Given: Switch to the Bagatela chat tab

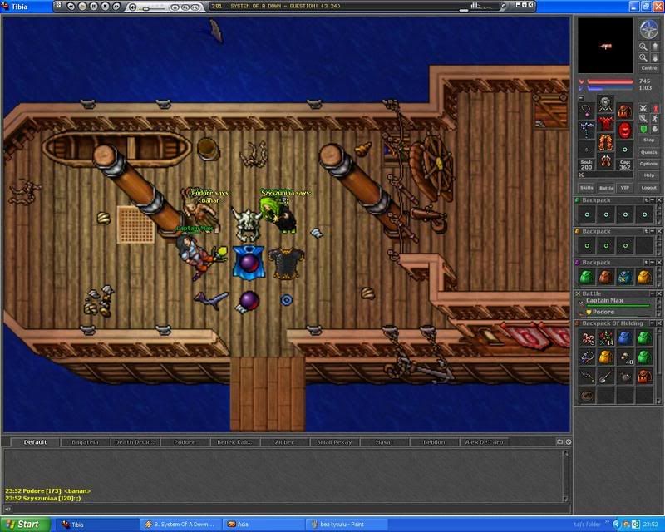Looking at the screenshot, I should point(85,442).
